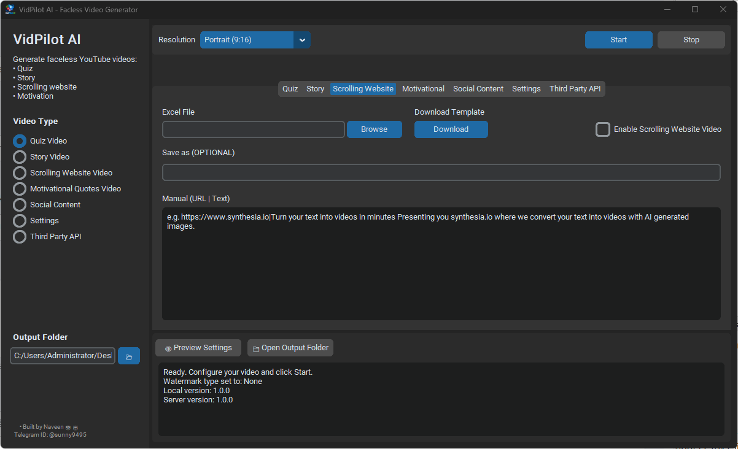
Task: Browse for an Excel file
Action: pyautogui.click(x=374, y=129)
